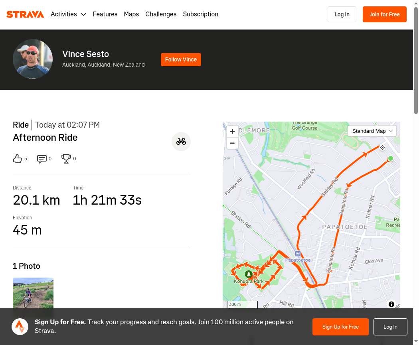The width and height of the screenshot is (419, 345).
Task: Open comments via speech bubble icon
Action: (x=42, y=159)
